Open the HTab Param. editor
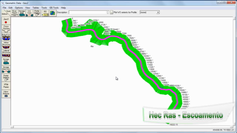237x133 pixels. click(6, 86)
